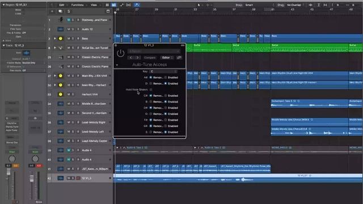Click the right channel strip volume fader
The image size is (363, 204).
32,178
